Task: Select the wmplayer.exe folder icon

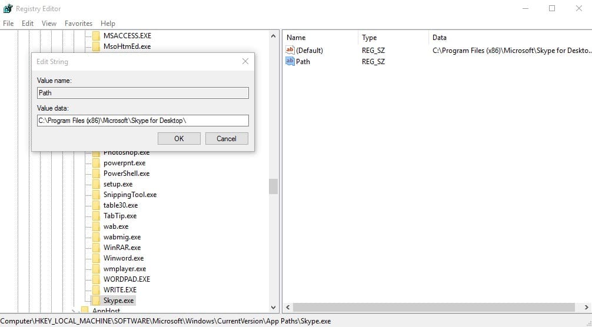Action: [97, 269]
